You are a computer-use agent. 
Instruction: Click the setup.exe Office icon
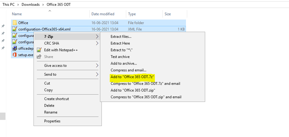14,55
